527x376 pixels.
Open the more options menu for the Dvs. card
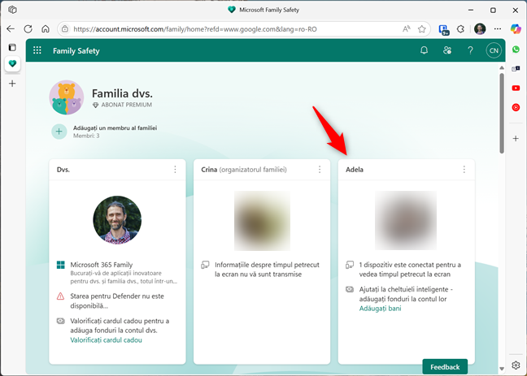coord(175,170)
